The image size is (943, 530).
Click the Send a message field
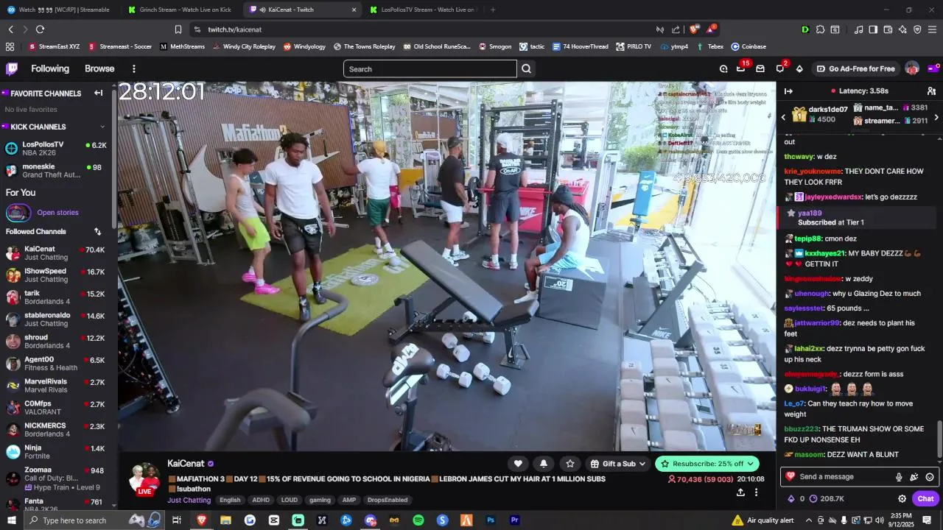(x=844, y=477)
